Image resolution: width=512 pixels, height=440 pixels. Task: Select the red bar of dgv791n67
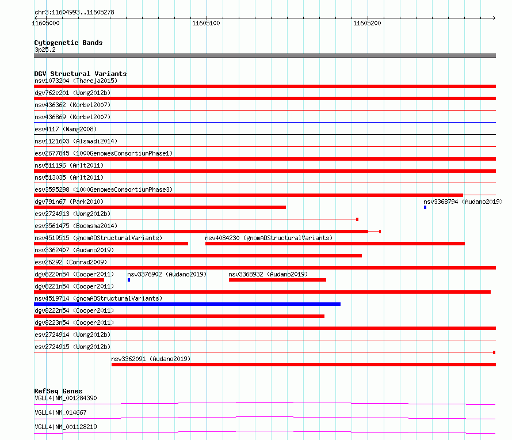pyautogui.click(x=160, y=207)
